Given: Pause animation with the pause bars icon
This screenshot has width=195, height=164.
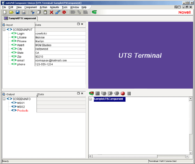Looking at the screenshot, I should coord(129,93).
